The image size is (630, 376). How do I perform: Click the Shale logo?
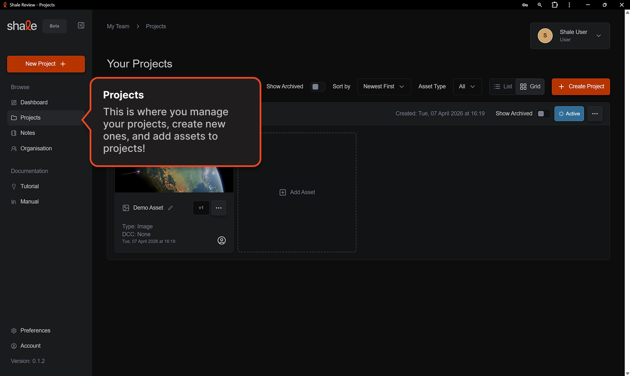[x=22, y=26]
